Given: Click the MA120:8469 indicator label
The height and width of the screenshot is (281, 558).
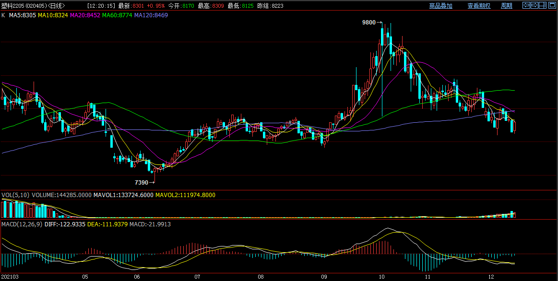Looking at the screenshot, I should coord(151,15).
